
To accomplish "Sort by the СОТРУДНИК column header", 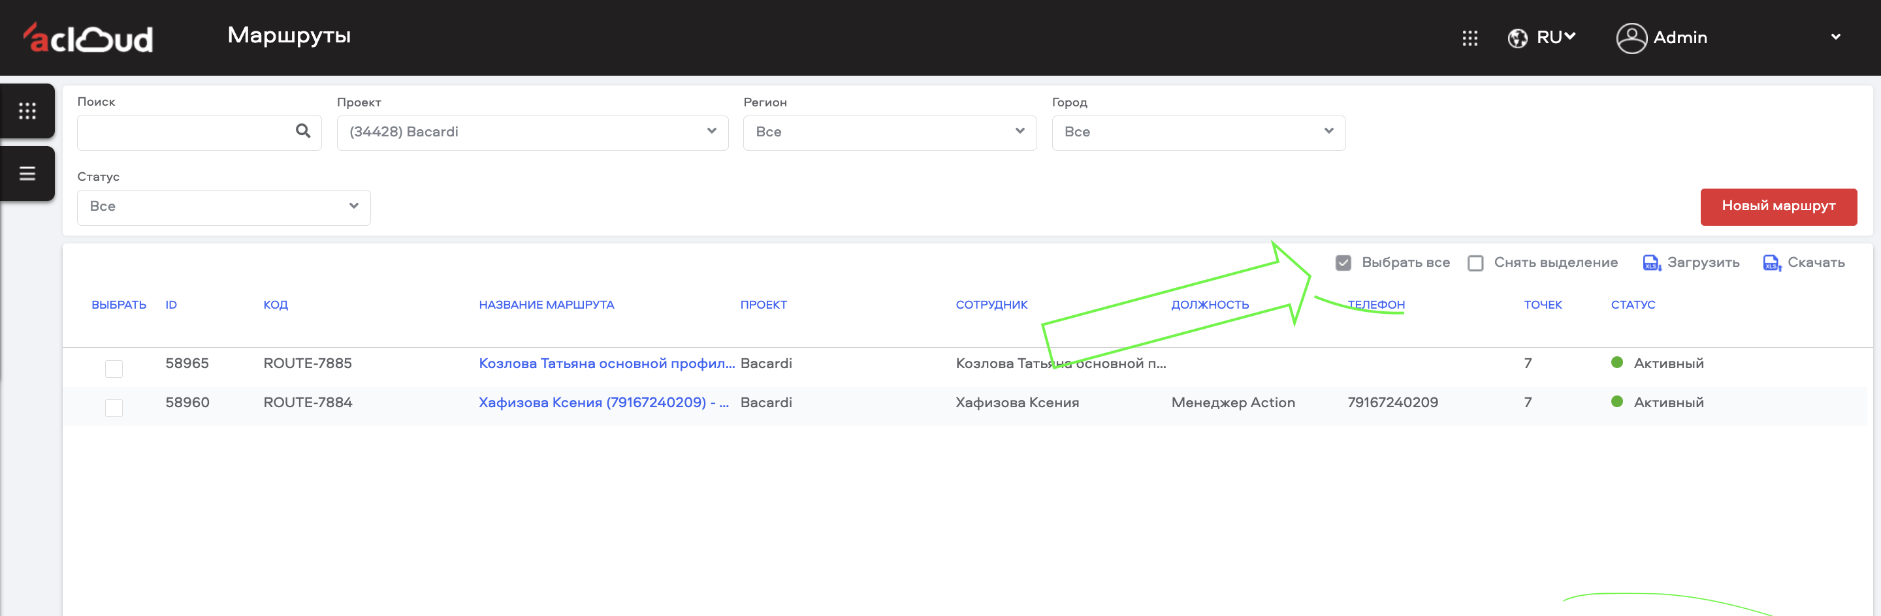I will point(991,305).
